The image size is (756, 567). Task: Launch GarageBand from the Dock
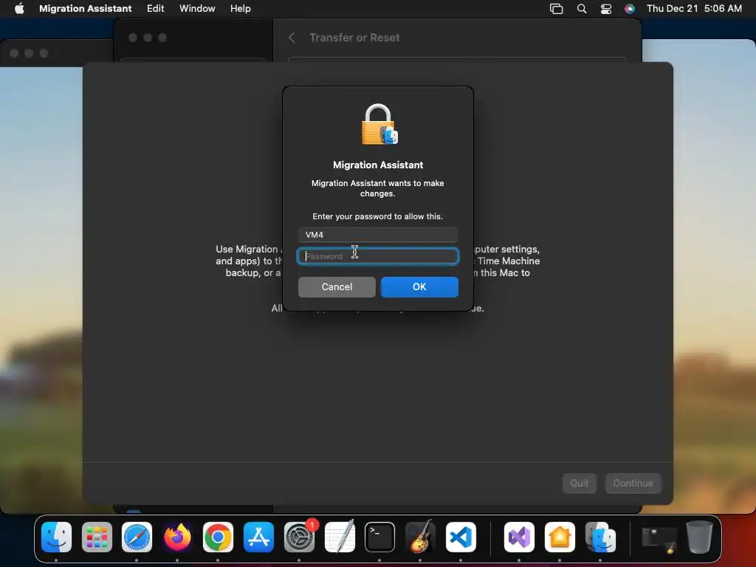(420, 536)
